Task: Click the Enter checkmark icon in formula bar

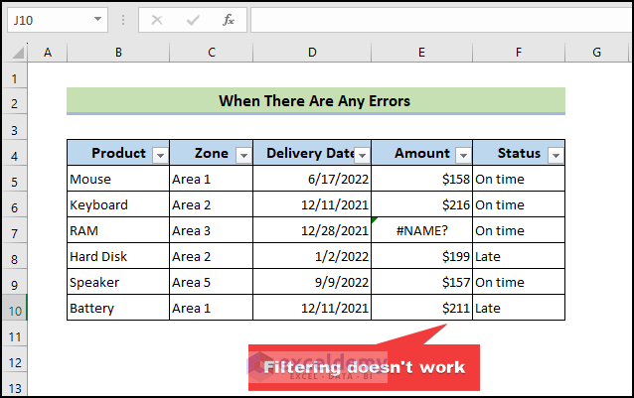Action: [194, 20]
